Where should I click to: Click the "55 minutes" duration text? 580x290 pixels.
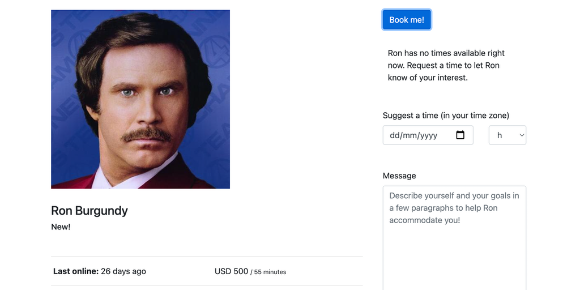click(270, 272)
